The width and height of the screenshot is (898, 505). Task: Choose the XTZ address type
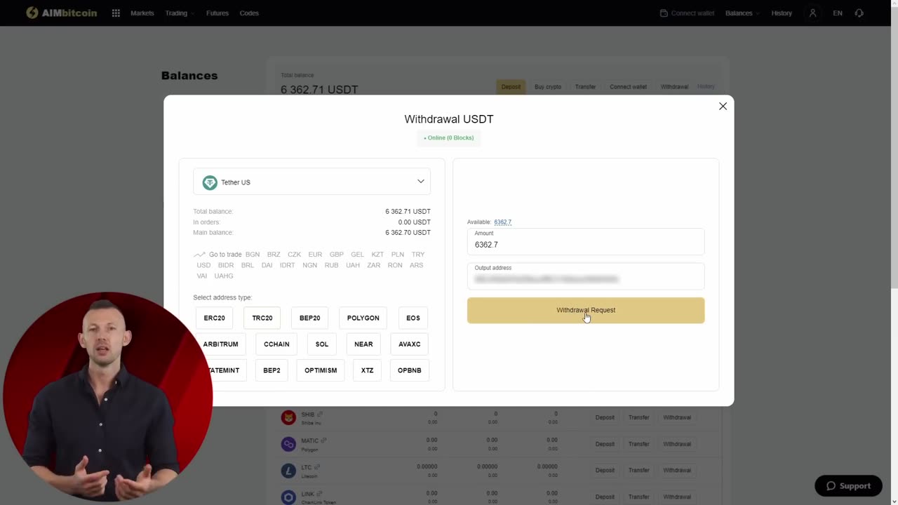coord(368,370)
